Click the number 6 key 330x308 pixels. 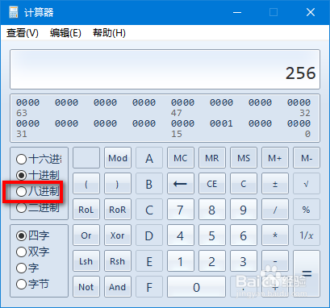244,235
